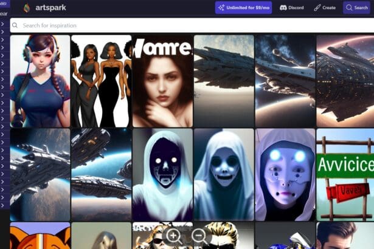Open the orange fox cartoon image
Screen dimensions: 374x249
point(40,236)
